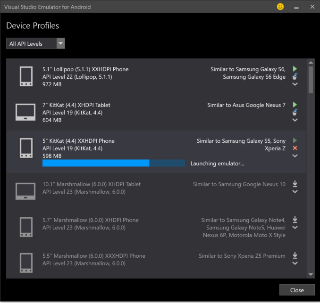Download the 5.5" Marshmallow XXXHDPI phone profile
320x303 pixels.
(x=295, y=255)
